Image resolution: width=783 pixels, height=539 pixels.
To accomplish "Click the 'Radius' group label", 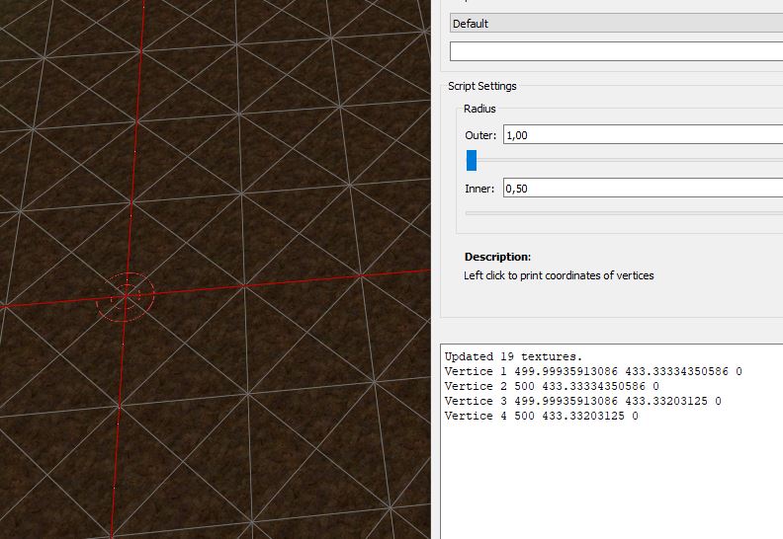I will pyautogui.click(x=479, y=109).
